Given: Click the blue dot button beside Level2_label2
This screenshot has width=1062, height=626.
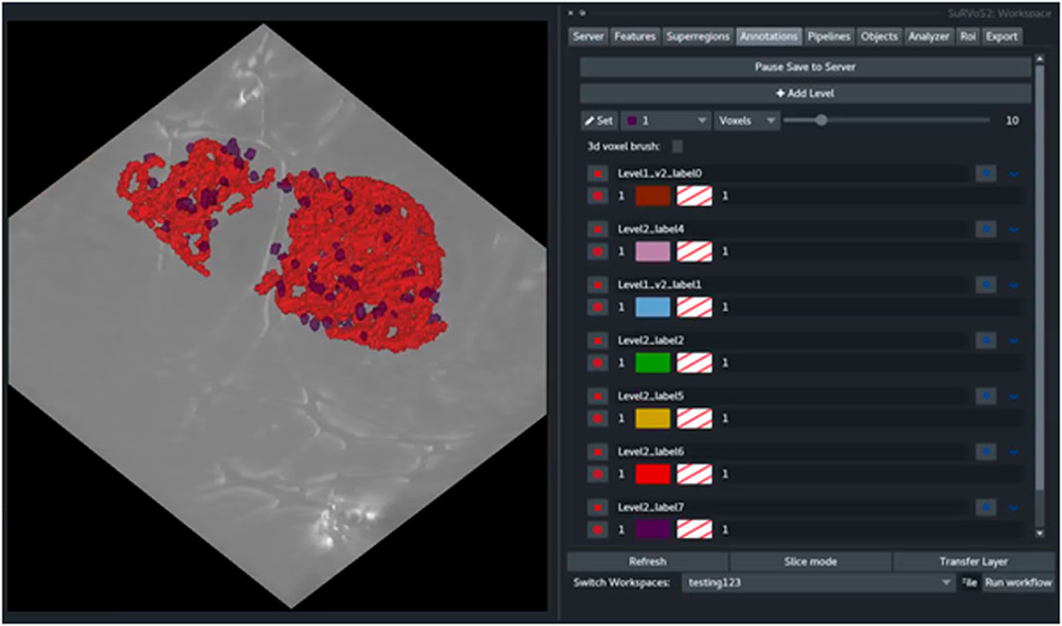Looking at the screenshot, I should (x=986, y=341).
